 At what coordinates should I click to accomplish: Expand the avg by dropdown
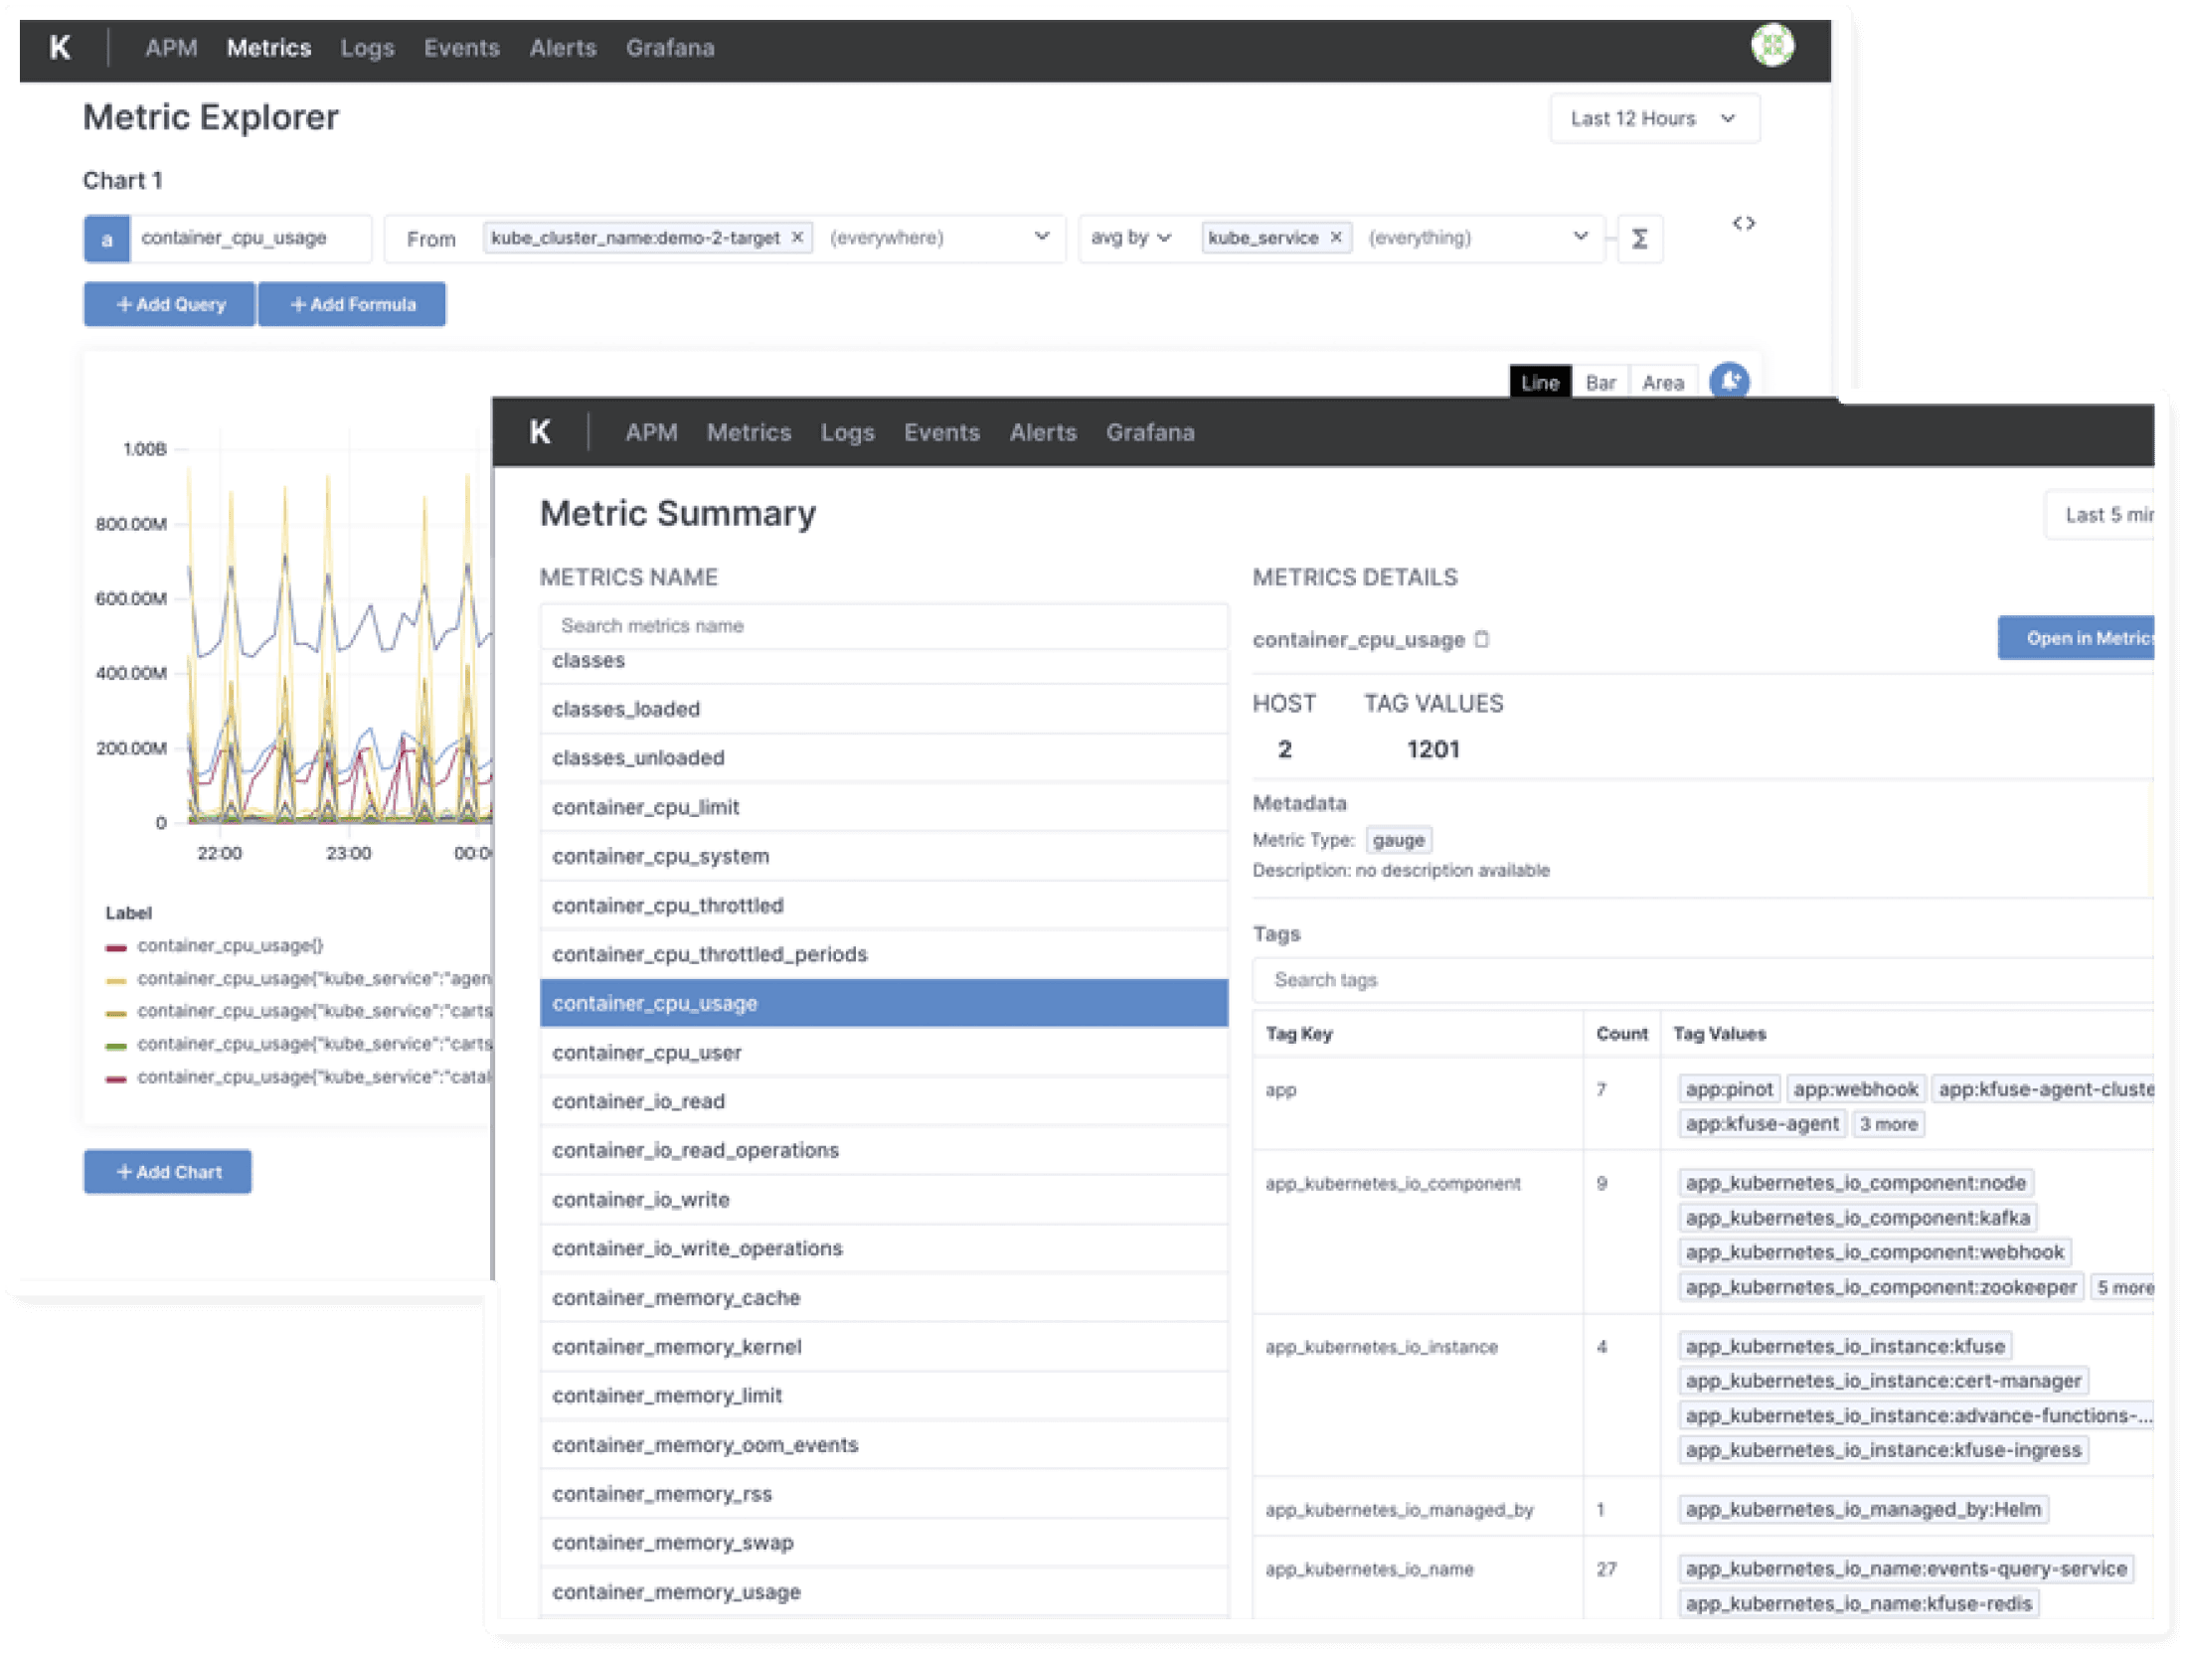1131,238
